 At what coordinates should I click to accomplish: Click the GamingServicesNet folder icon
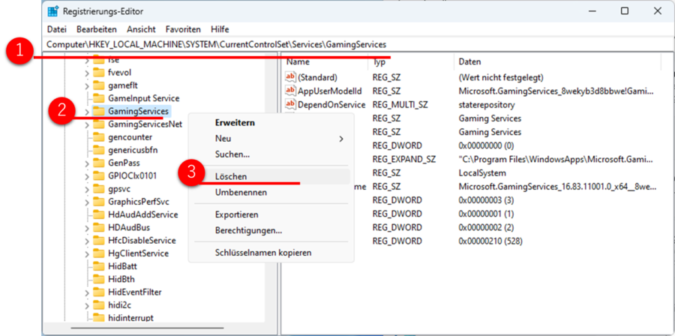point(99,124)
